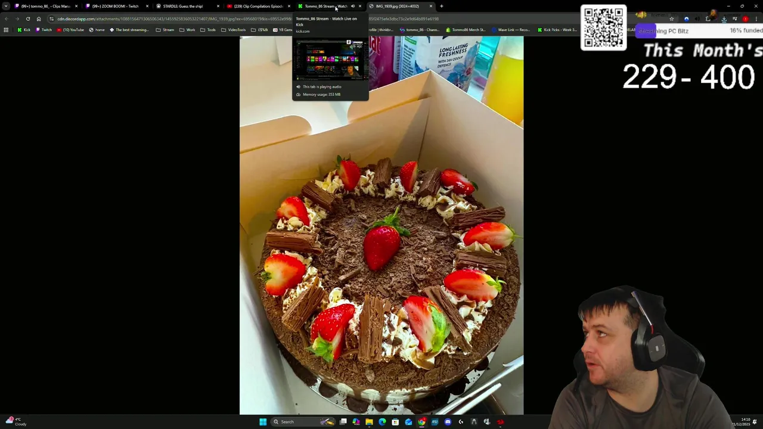Open The best streaming bookmark

[x=129, y=30]
